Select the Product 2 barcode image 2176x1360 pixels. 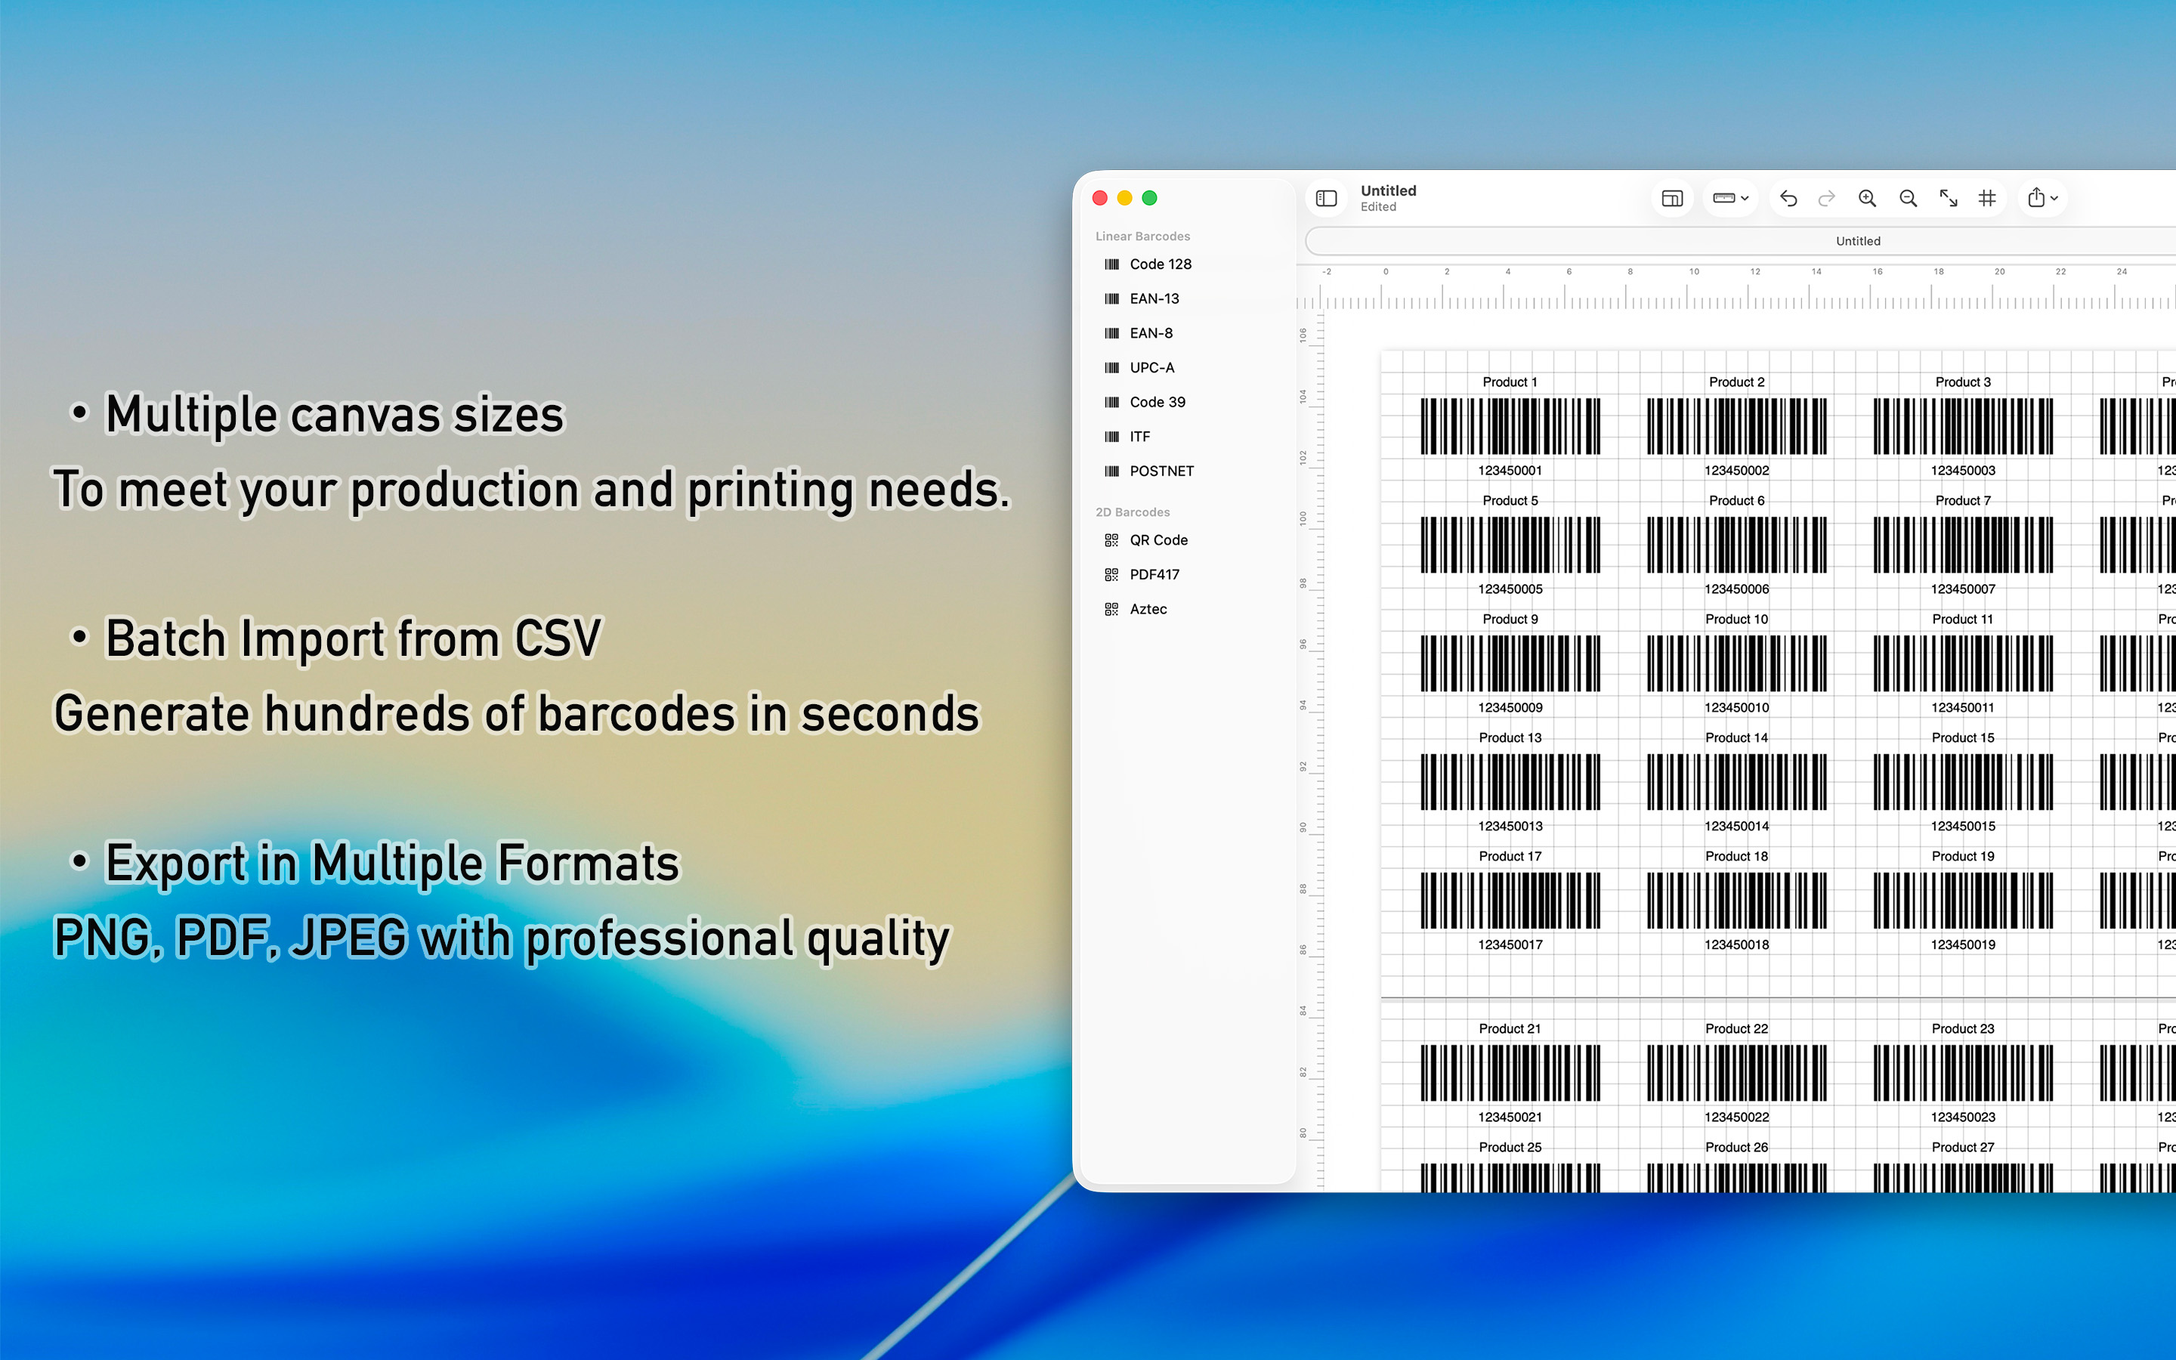point(1737,426)
